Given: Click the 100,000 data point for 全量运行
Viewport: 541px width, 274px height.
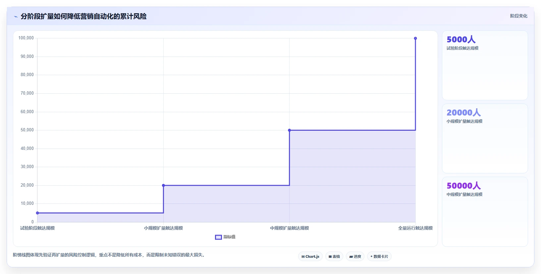Looking at the screenshot, I should pyautogui.click(x=415, y=38).
